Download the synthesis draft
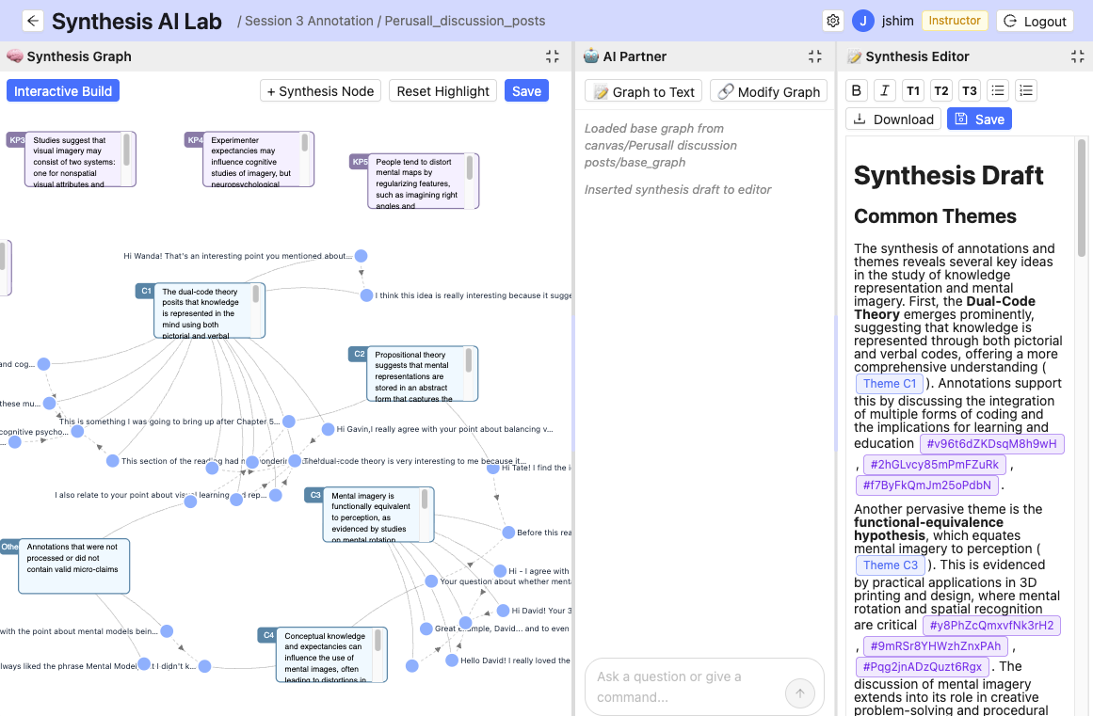The width and height of the screenshot is (1093, 716). click(893, 119)
